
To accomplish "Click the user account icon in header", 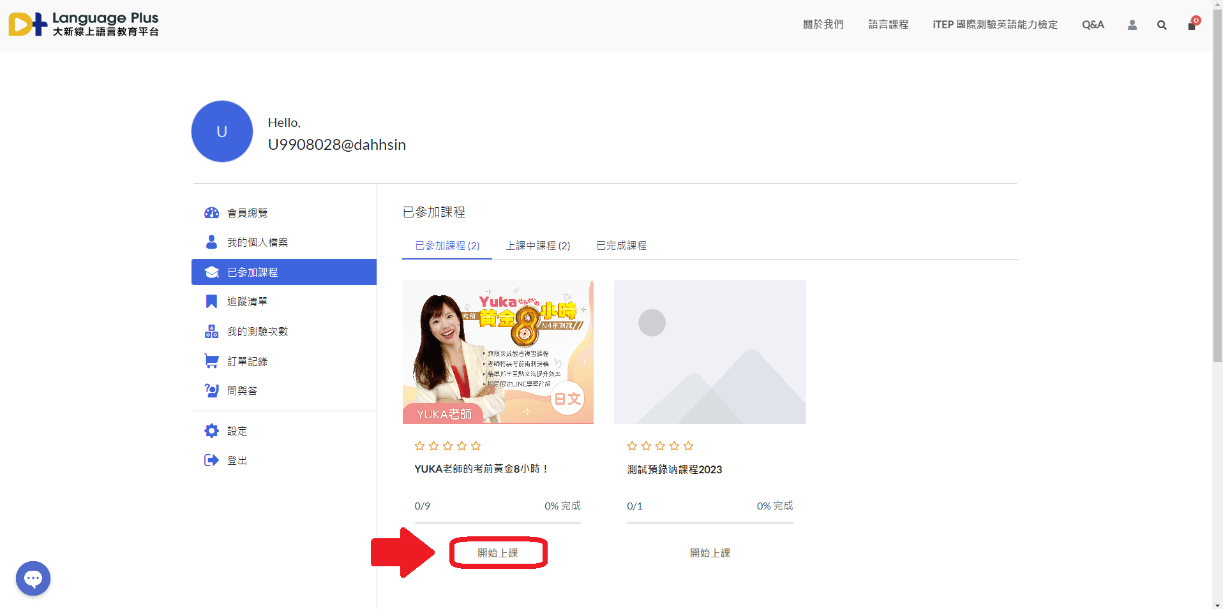I will pos(1132,25).
